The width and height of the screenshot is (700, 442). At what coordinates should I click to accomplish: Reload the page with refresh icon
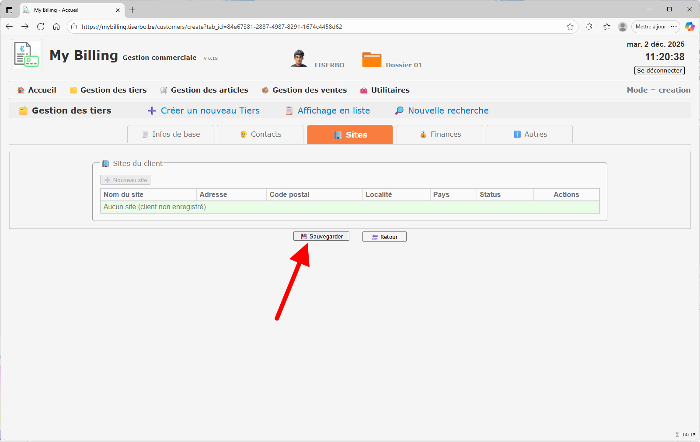click(x=41, y=27)
